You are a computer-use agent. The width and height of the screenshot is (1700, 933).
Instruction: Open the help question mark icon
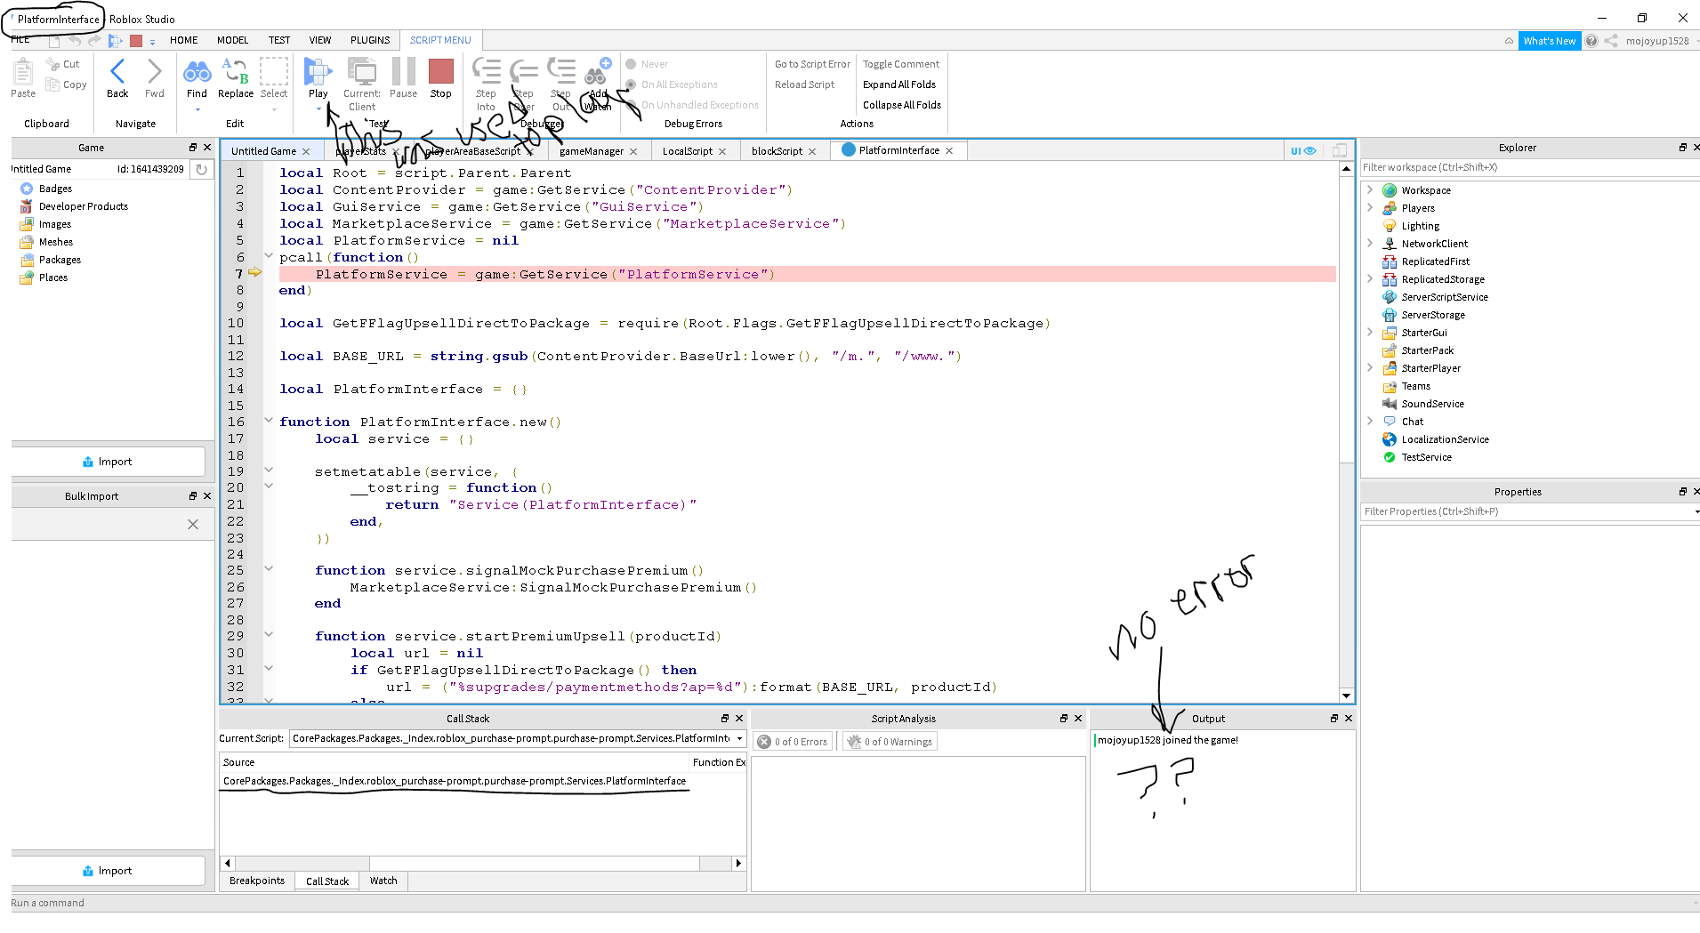[x=1591, y=41]
